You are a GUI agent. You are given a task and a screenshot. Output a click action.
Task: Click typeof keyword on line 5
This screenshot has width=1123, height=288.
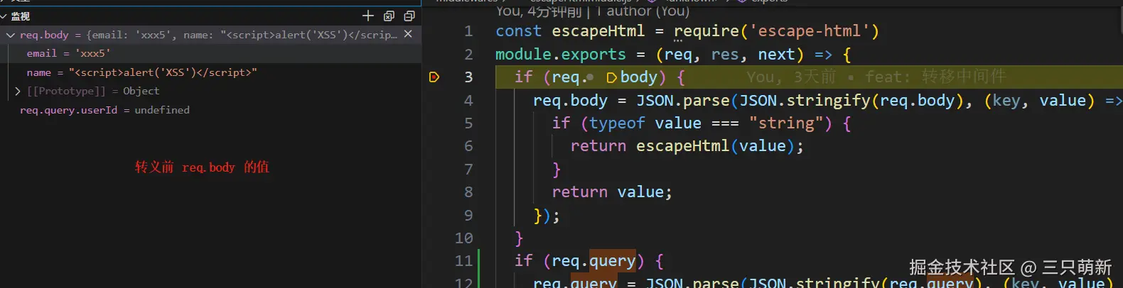pyautogui.click(x=617, y=123)
